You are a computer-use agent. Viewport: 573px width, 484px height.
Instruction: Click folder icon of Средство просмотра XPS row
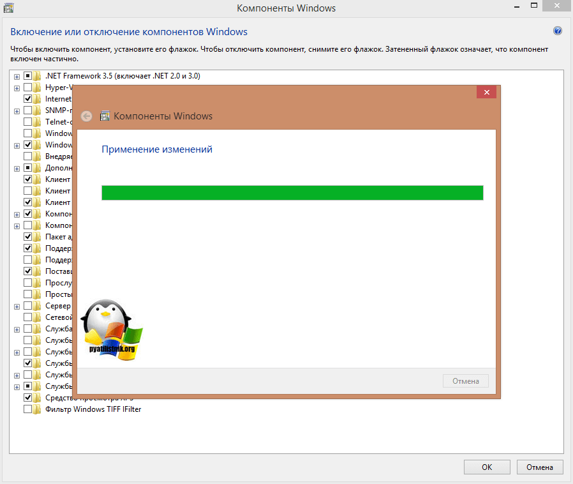coord(36,398)
